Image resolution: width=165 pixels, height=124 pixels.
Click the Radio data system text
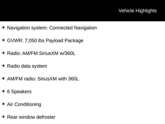tap(27, 66)
